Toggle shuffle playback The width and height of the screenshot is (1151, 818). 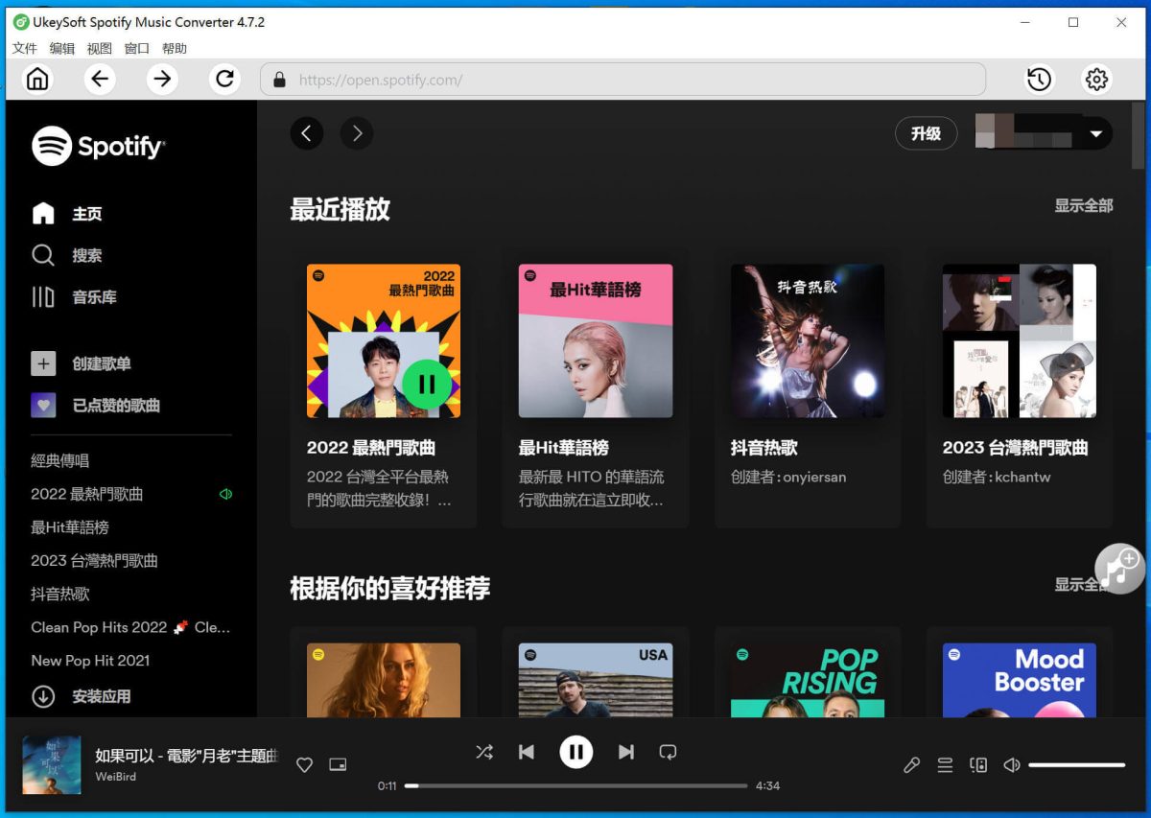tap(484, 752)
